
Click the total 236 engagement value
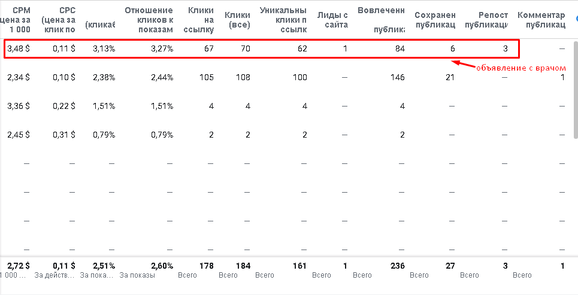pyautogui.click(x=397, y=266)
